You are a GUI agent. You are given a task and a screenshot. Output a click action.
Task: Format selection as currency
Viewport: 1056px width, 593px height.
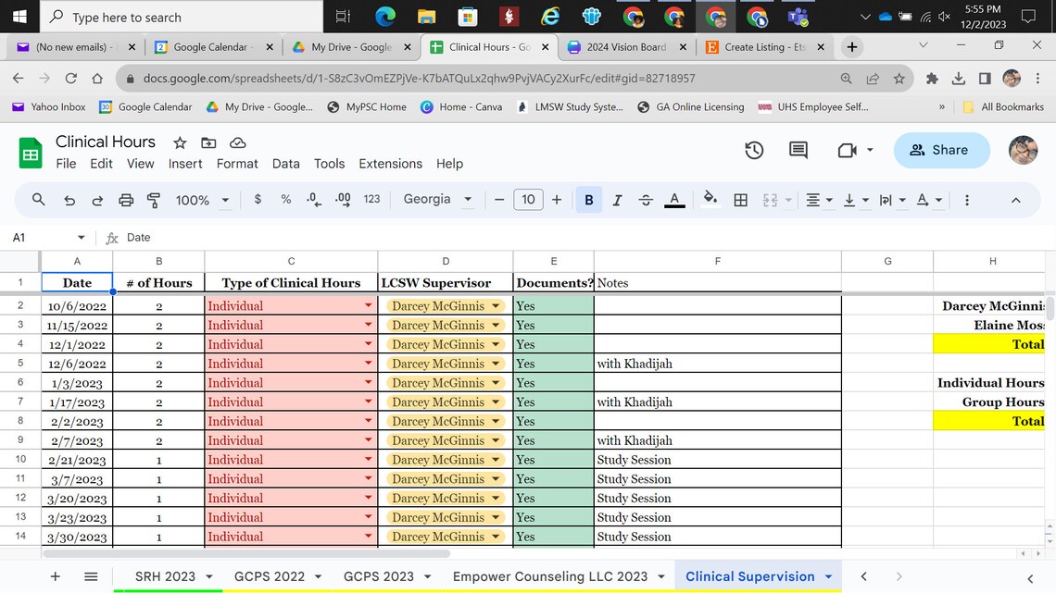click(x=258, y=199)
